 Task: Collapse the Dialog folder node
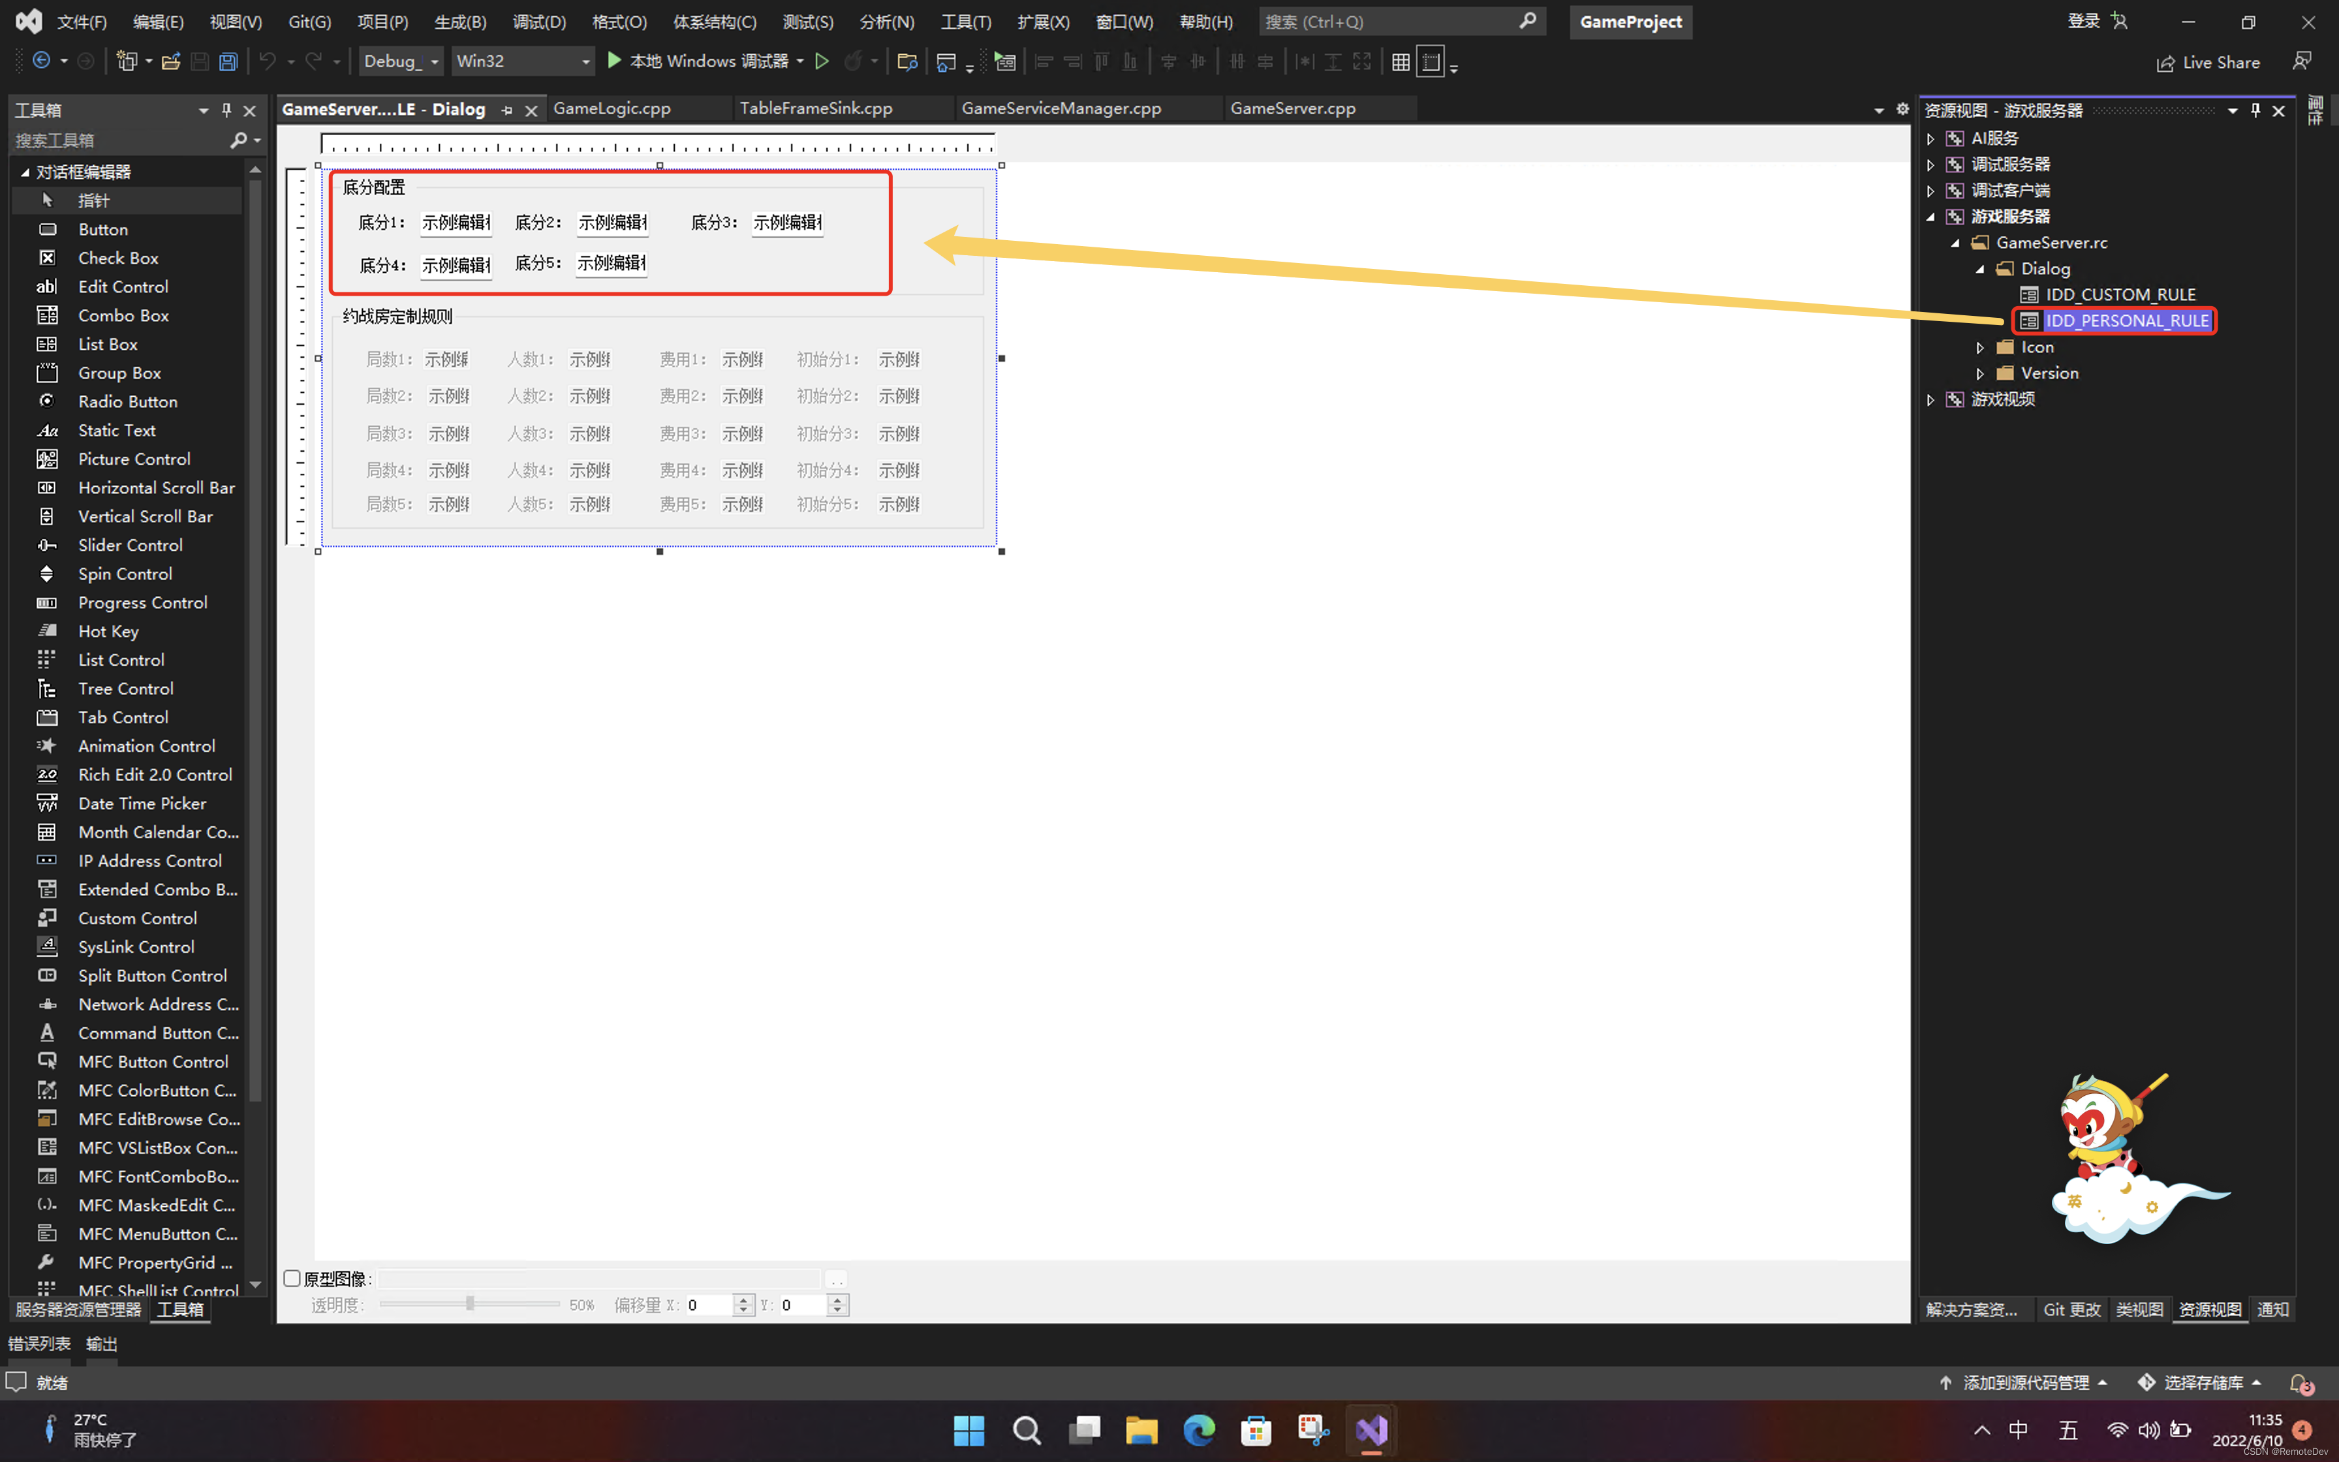(x=1979, y=269)
